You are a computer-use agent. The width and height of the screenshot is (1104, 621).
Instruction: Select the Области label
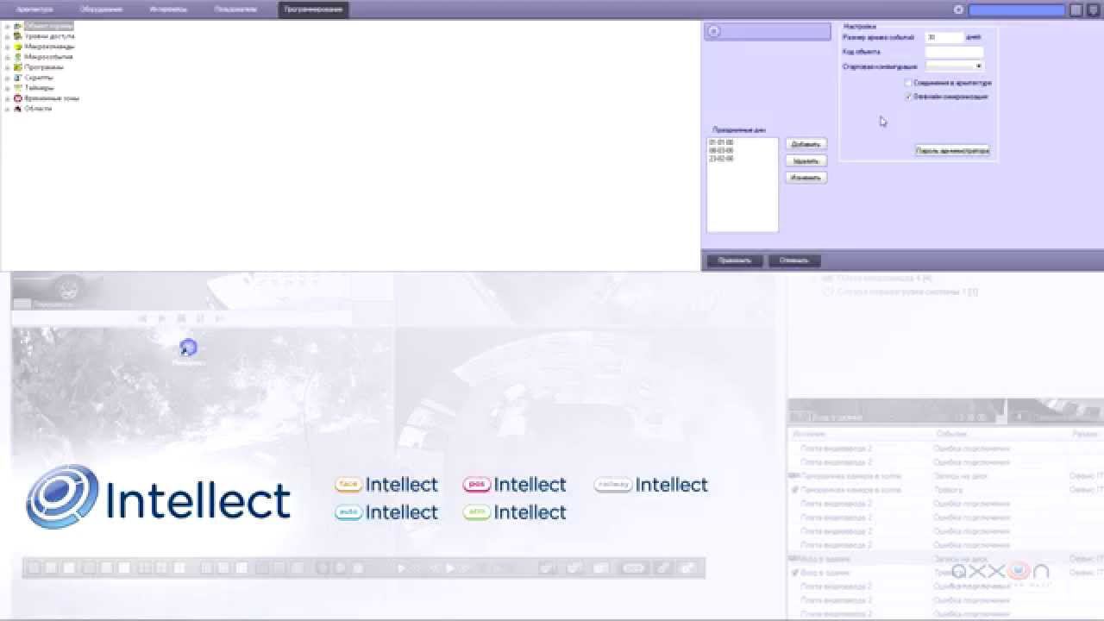pyautogui.click(x=38, y=109)
